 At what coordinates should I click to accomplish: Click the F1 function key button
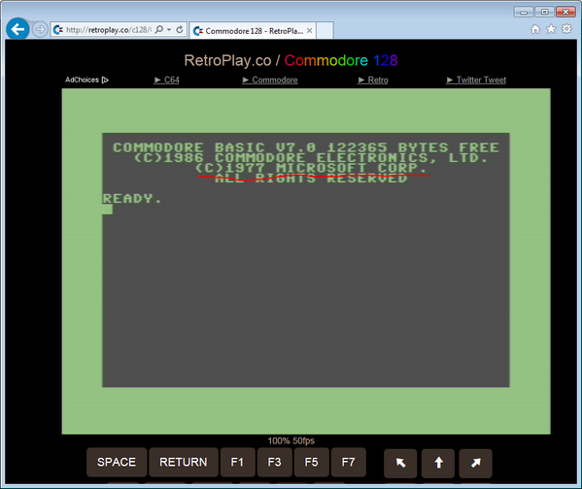coord(237,462)
